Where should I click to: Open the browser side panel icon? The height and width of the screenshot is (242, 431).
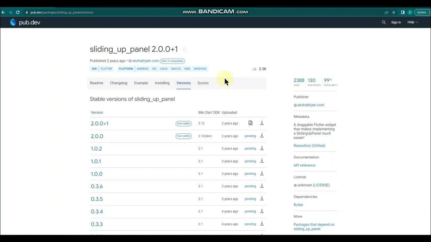click(x=402, y=12)
